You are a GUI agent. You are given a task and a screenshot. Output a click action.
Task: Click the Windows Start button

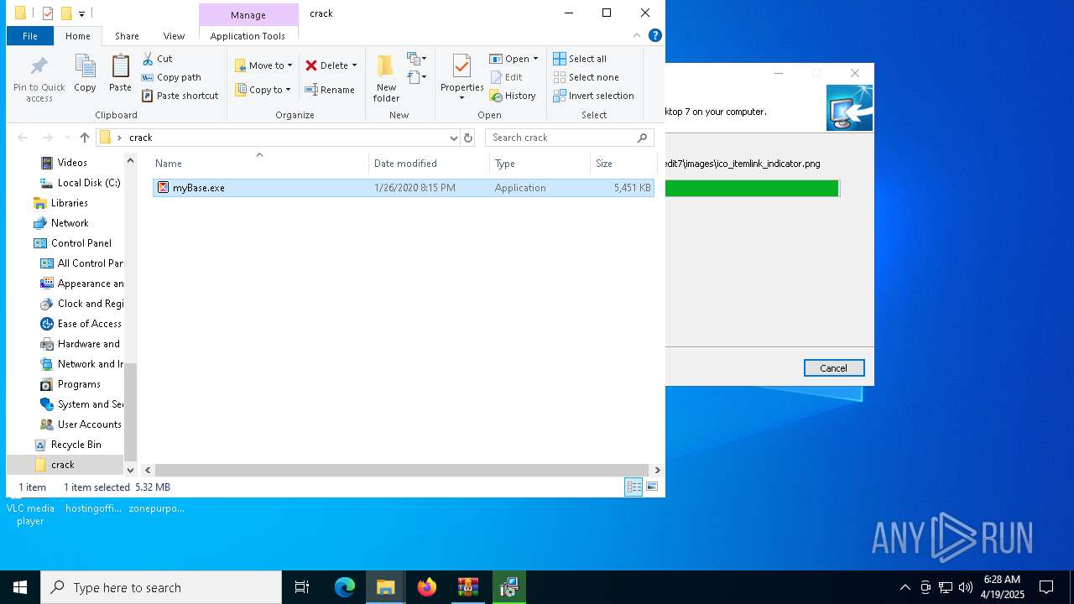click(20, 587)
